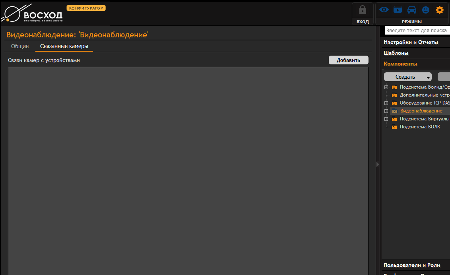Expand the Подсистема Болид tree node
450x275 pixels.
pyautogui.click(x=386, y=87)
